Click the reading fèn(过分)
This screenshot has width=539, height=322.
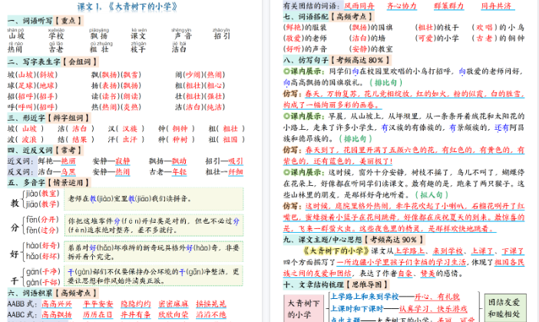click(43, 230)
